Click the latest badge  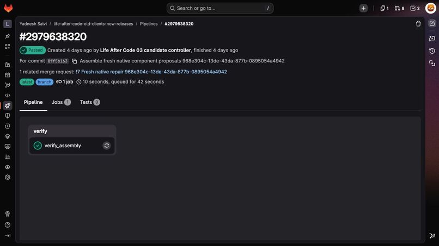[x=27, y=82]
